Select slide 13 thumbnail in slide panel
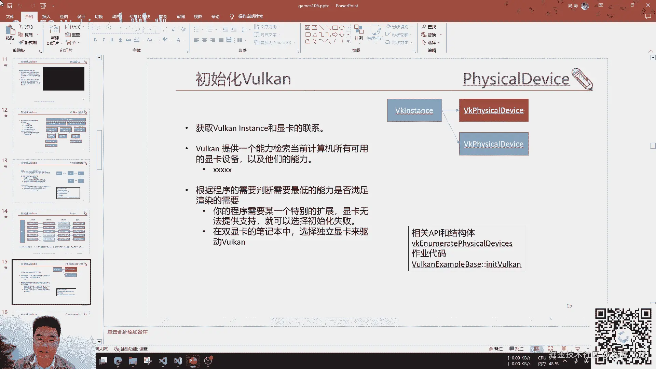 pyautogui.click(x=51, y=181)
